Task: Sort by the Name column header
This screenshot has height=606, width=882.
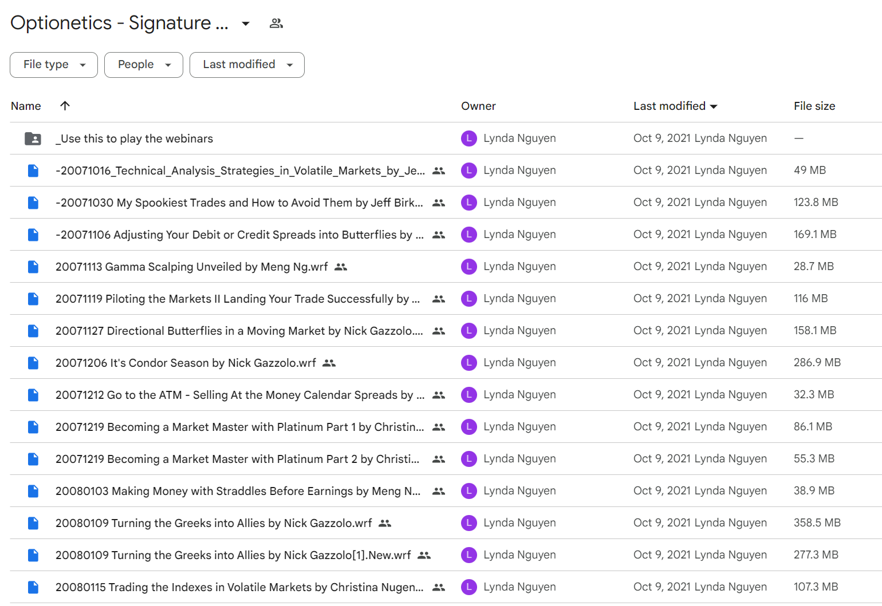Action: click(x=26, y=106)
